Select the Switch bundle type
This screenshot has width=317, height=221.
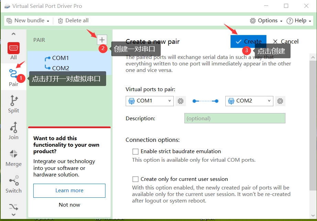(13, 184)
